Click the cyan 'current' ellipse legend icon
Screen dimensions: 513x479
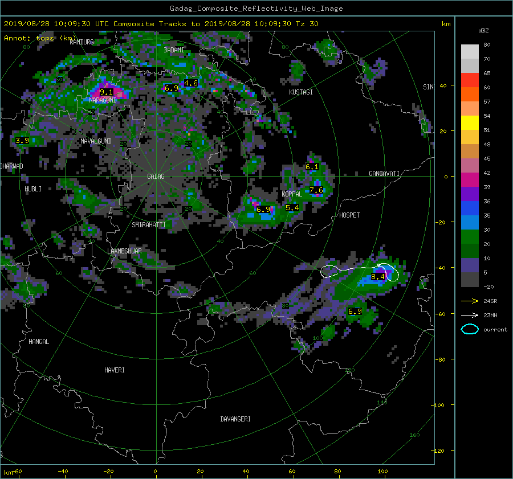[470, 329]
